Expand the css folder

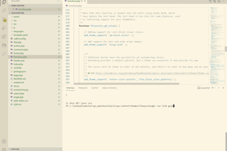pyautogui.click(x=35, y=20)
